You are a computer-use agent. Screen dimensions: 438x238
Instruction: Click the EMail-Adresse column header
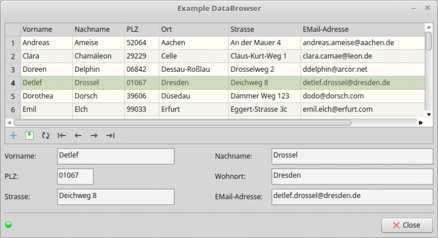[x=362, y=29]
